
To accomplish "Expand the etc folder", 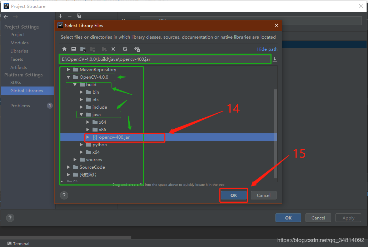I will (x=81, y=100).
